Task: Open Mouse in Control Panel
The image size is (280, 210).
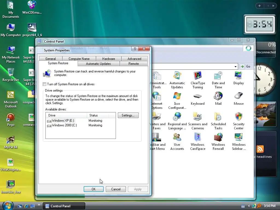Action: tap(238, 98)
